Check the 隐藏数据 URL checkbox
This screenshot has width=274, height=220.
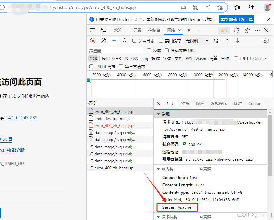[x=167, y=50]
